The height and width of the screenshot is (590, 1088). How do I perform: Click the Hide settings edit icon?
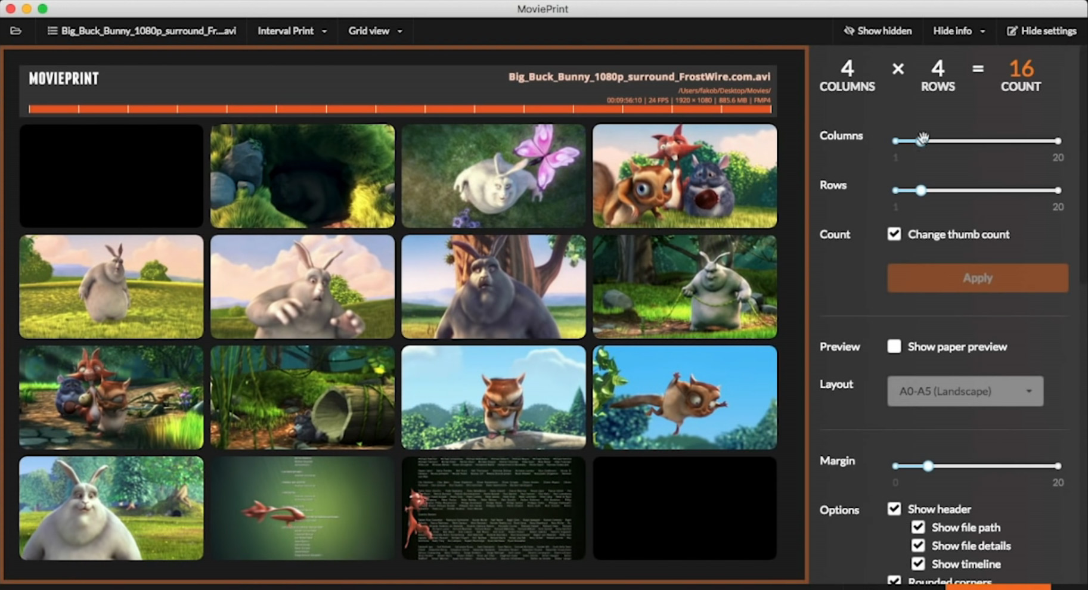click(x=1012, y=31)
